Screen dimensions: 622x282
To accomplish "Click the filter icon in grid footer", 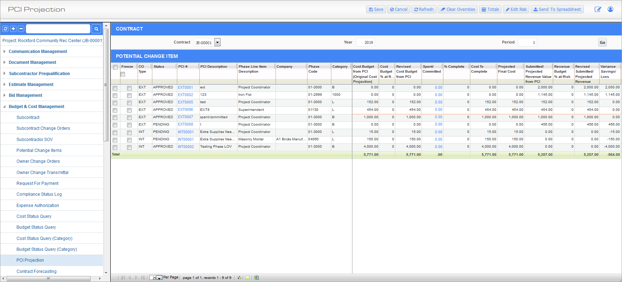I will pyautogui.click(x=239, y=277).
